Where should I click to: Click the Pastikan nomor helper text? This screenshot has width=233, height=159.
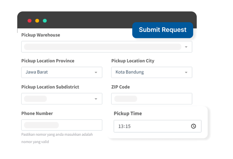click(x=57, y=138)
